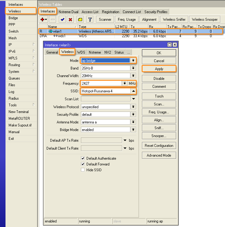Open the Mode dropdown arrow
This screenshot has height=227, width=225.
(133, 60)
